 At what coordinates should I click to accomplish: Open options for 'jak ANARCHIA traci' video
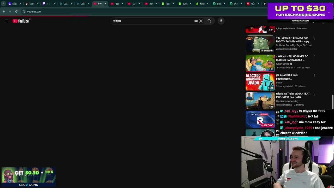[314, 75]
